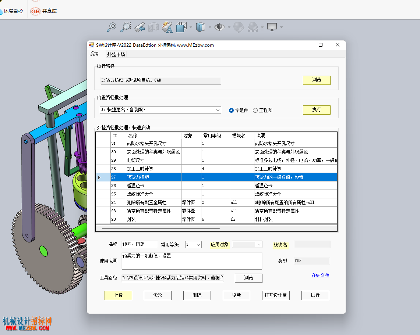Screen dimensions: 420x335
Task: Select row 25 螺纹标准大全
Action: click(216, 194)
